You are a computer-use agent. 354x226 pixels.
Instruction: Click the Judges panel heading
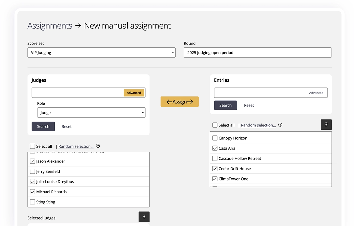click(39, 80)
